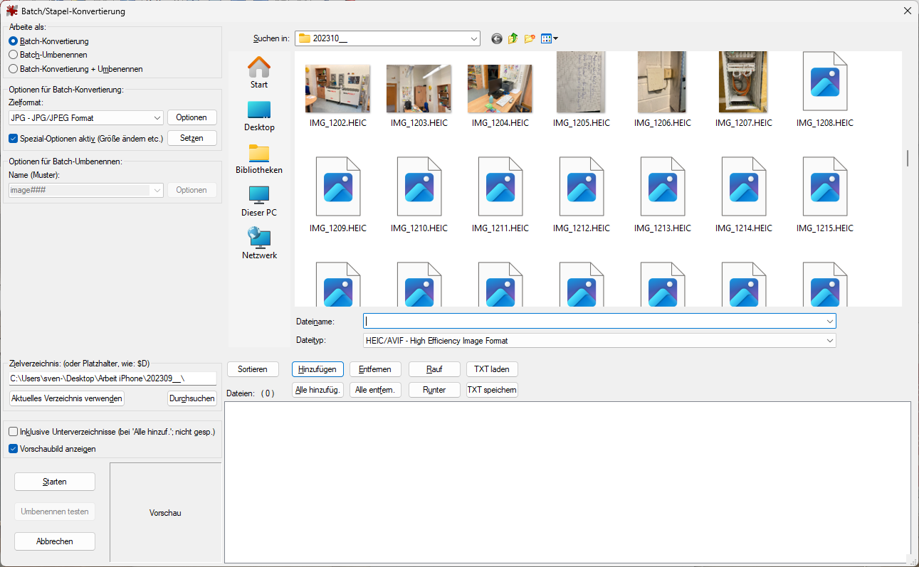
Task: Click Abbrechen button
Action: [x=55, y=541]
